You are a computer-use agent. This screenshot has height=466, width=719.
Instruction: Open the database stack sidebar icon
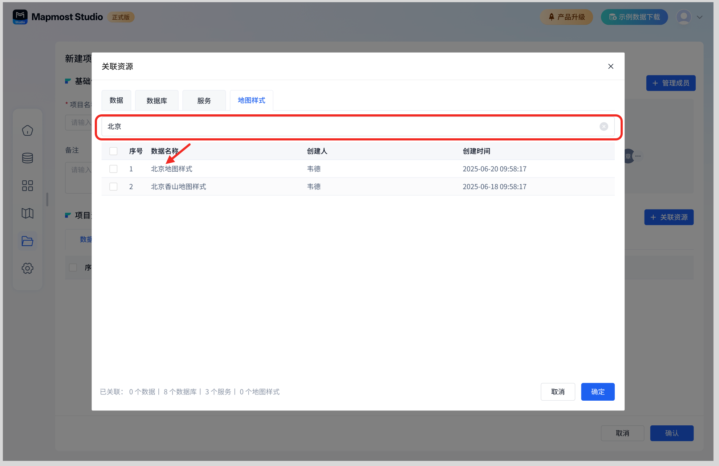point(28,158)
